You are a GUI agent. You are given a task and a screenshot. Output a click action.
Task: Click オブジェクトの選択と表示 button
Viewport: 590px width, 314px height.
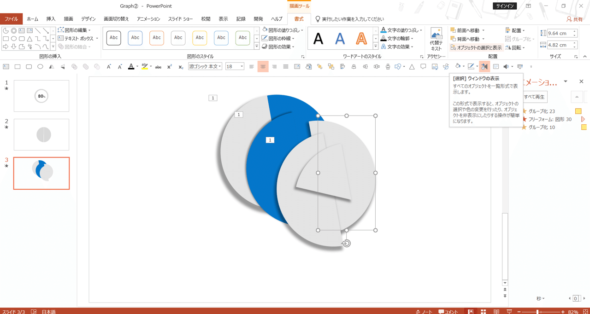point(476,47)
